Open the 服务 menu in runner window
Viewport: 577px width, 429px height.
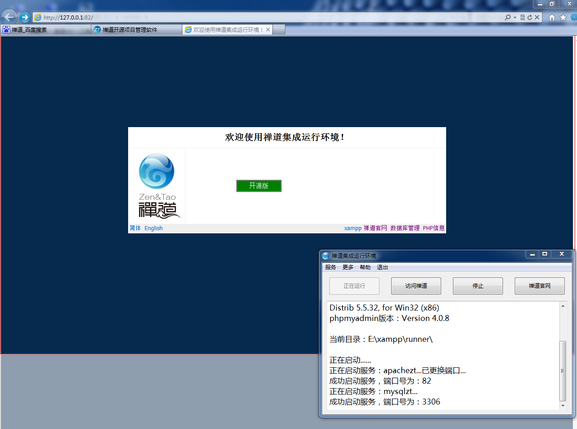click(x=331, y=267)
